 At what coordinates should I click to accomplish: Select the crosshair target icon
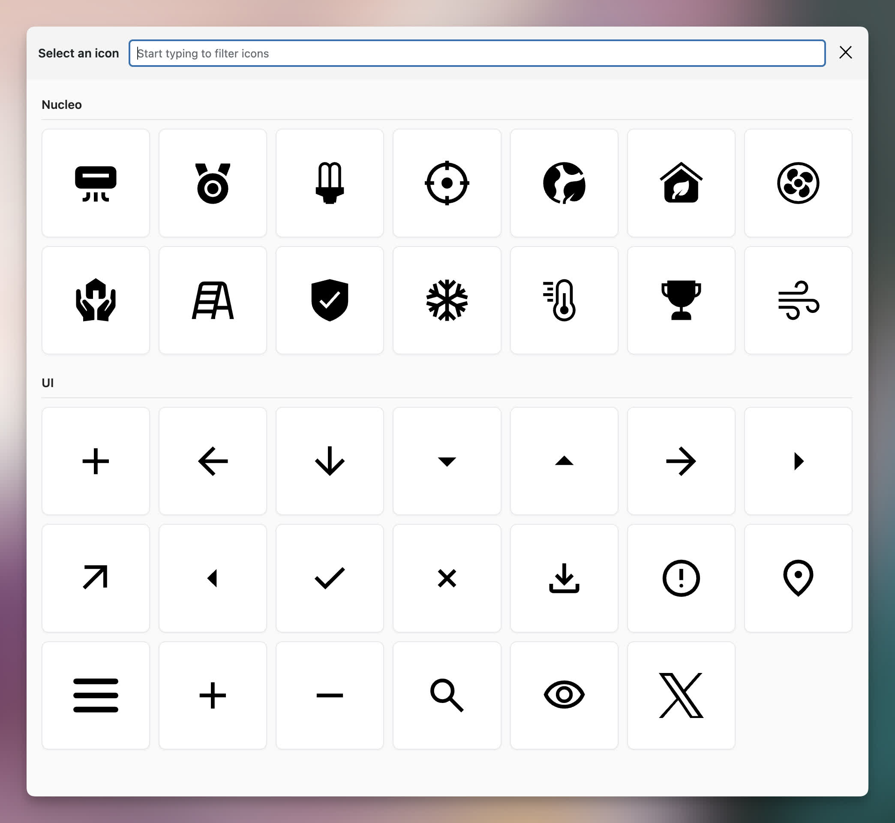coord(447,183)
